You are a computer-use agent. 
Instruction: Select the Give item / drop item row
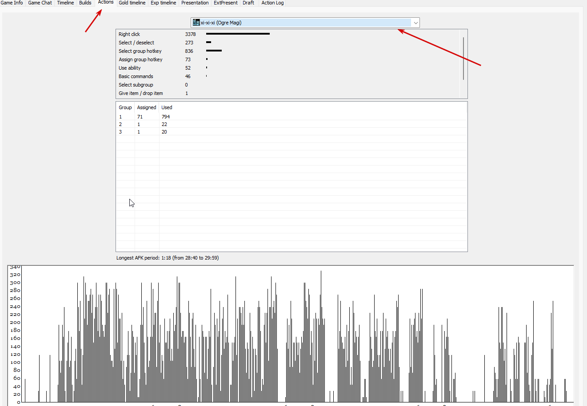point(288,93)
